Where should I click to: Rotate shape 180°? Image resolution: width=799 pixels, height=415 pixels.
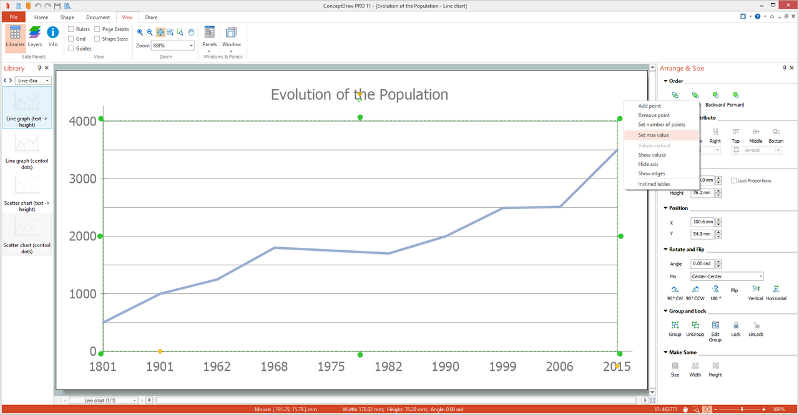click(x=715, y=293)
